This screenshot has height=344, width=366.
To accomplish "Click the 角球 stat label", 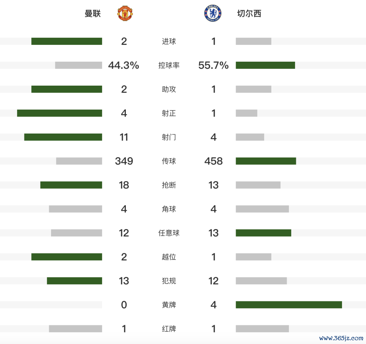I will tap(169, 209).
